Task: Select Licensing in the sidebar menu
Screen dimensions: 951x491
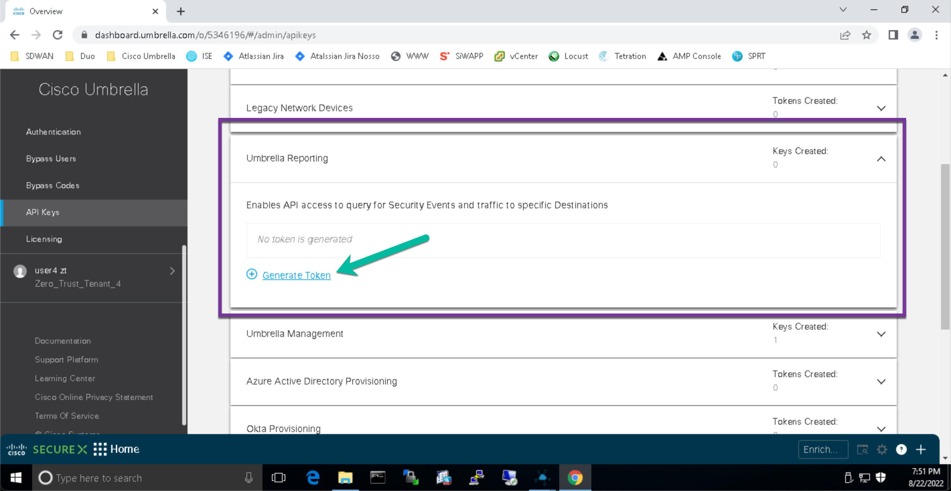Action: tap(44, 239)
